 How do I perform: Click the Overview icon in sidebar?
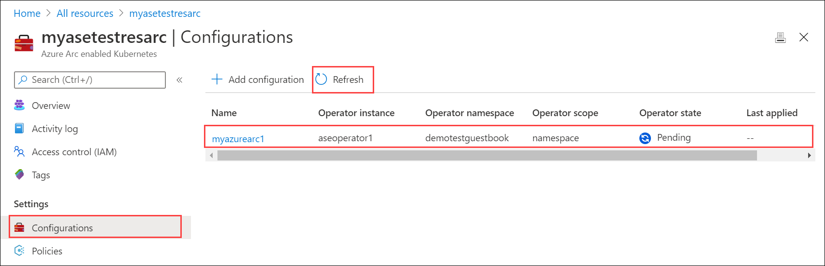(x=19, y=106)
